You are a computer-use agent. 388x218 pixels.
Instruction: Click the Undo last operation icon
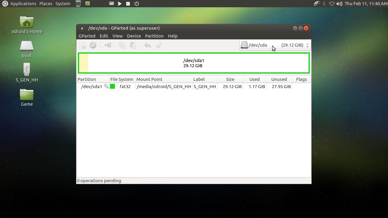click(x=148, y=45)
